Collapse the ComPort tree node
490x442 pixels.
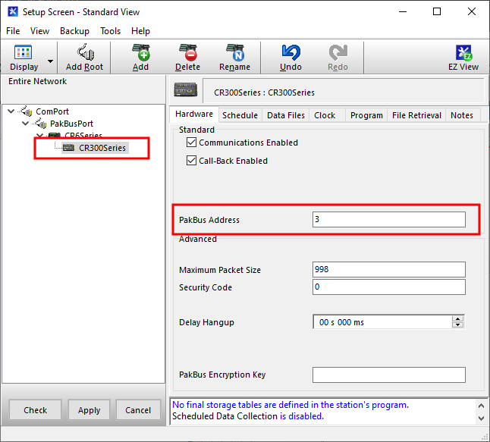point(11,111)
